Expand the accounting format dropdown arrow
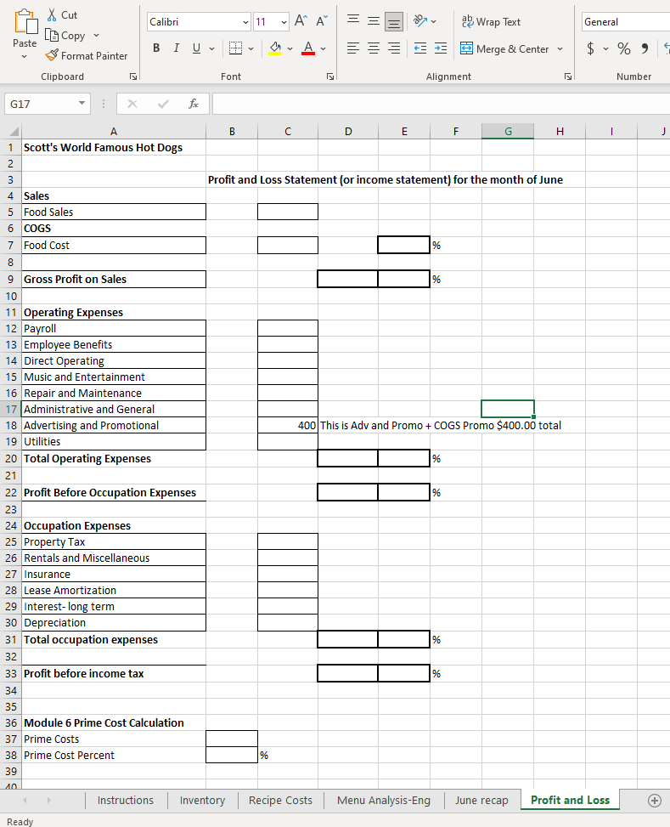The height and width of the screenshot is (827, 670). click(x=605, y=48)
